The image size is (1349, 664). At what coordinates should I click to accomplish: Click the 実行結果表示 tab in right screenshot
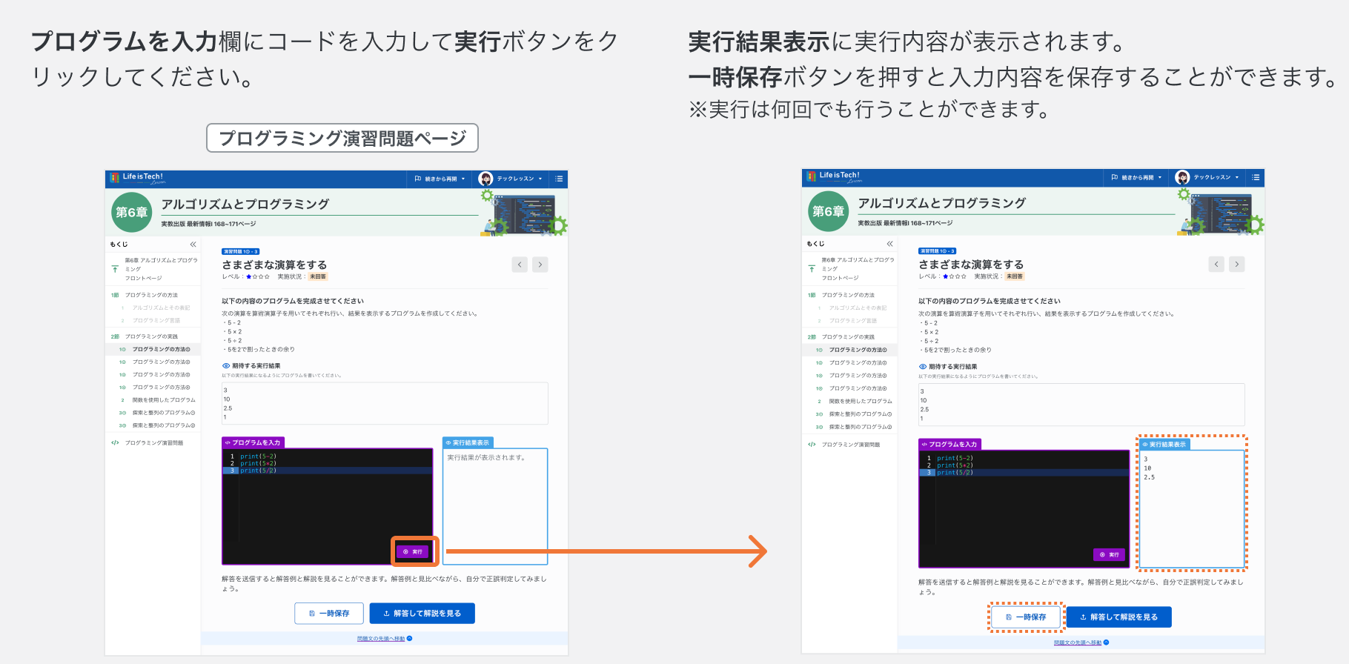pos(1164,445)
